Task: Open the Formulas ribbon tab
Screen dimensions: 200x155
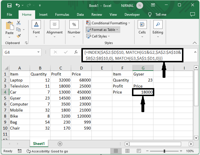Action: (x=62, y=15)
